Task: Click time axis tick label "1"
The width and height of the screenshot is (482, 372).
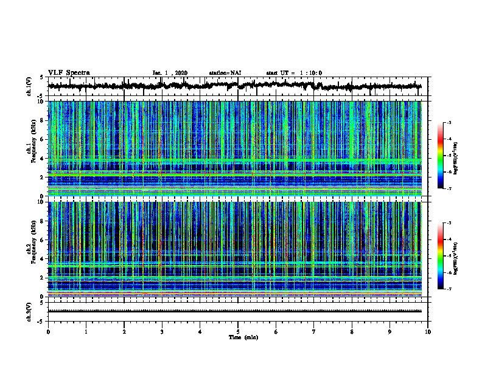Action: pyautogui.click(x=86, y=332)
